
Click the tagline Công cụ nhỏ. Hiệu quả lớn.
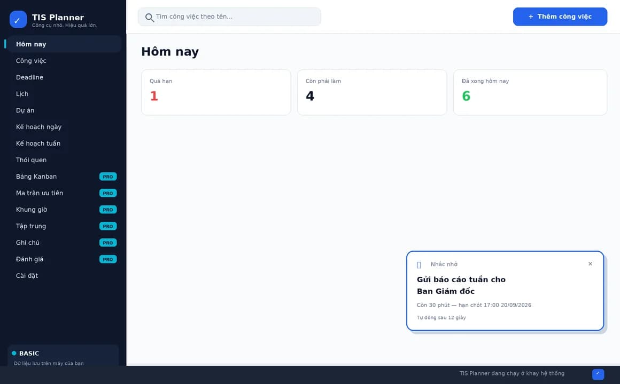(x=65, y=25)
